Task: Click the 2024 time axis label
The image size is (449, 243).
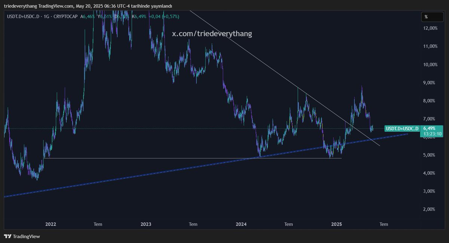Action: click(241, 224)
